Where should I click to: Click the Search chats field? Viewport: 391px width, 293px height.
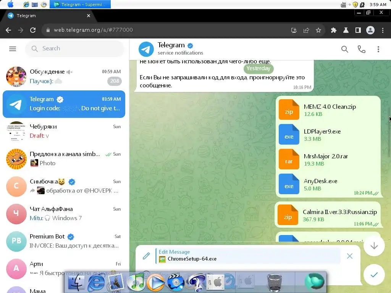click(74, 48)
